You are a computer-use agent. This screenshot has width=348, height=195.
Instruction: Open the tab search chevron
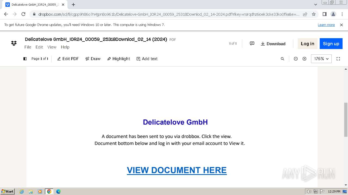click(x=315, y=5)
